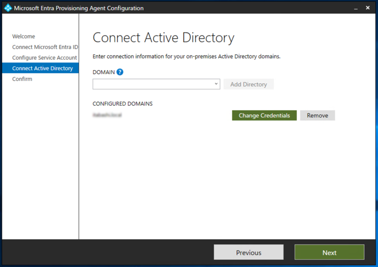
Task: Minimize the configuration window
Action: tap(356, 8)
